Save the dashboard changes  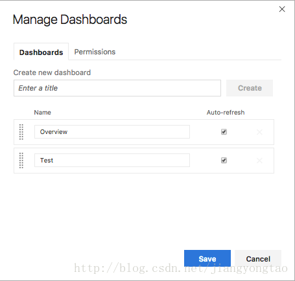point(207,258)
